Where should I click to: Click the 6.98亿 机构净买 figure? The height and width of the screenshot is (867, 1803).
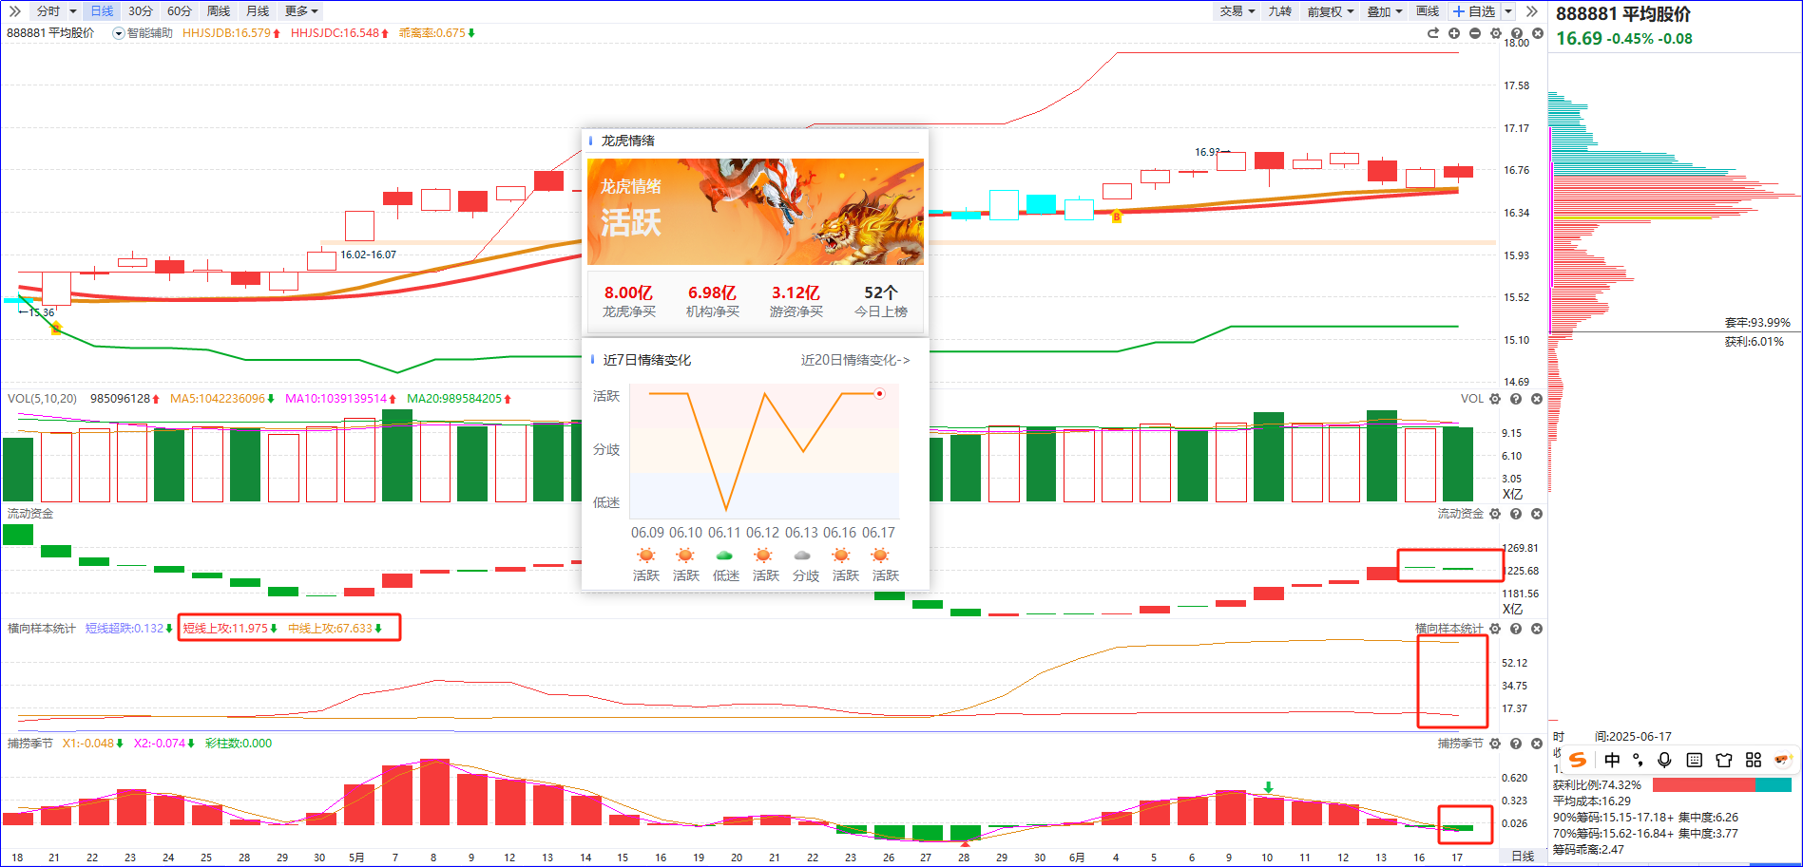click(712, 301)
